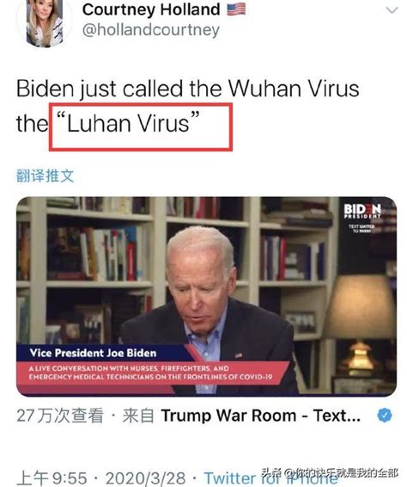Open the Trump War Room source link

(x=261, y=416)
